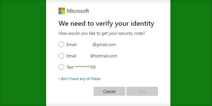Click the word Text beside masked number
Screen dimensions: 212x106
tap(70, 67)
